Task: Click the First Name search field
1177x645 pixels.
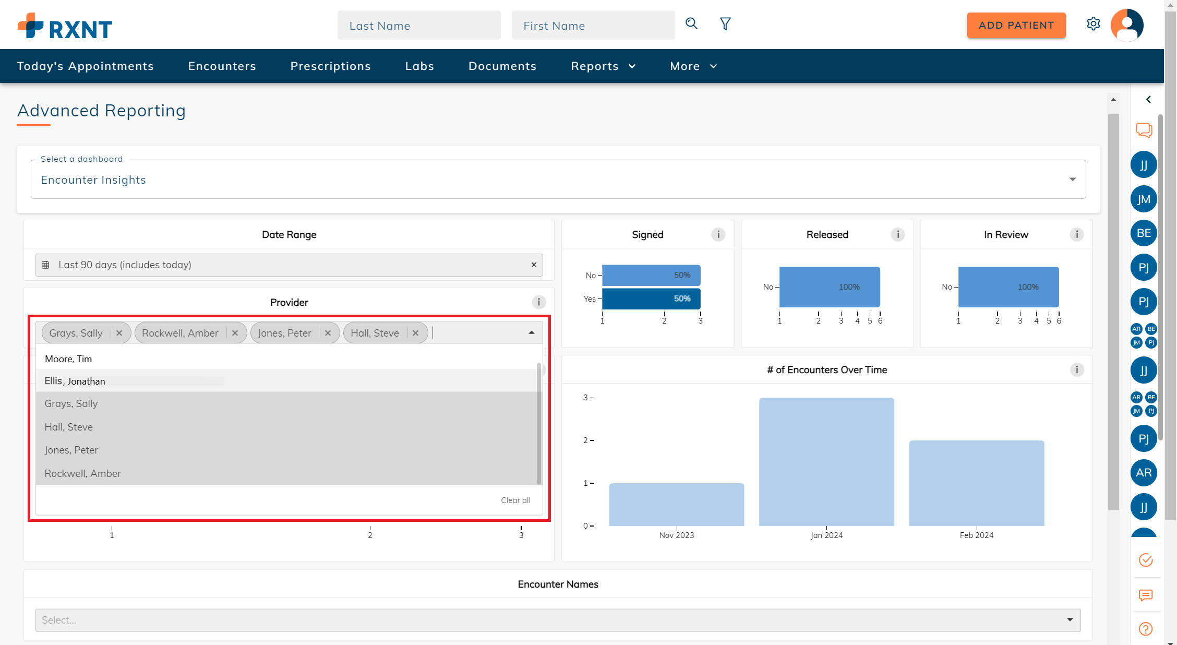Action: point(593,25)
